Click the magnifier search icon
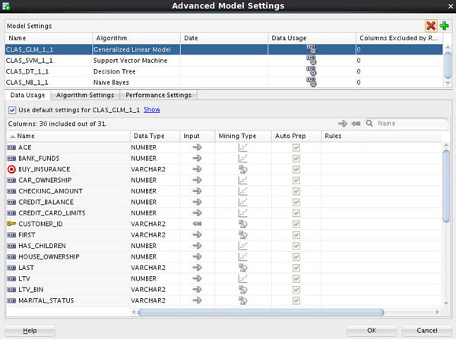456x339 pixels. (x=369, y=124)
